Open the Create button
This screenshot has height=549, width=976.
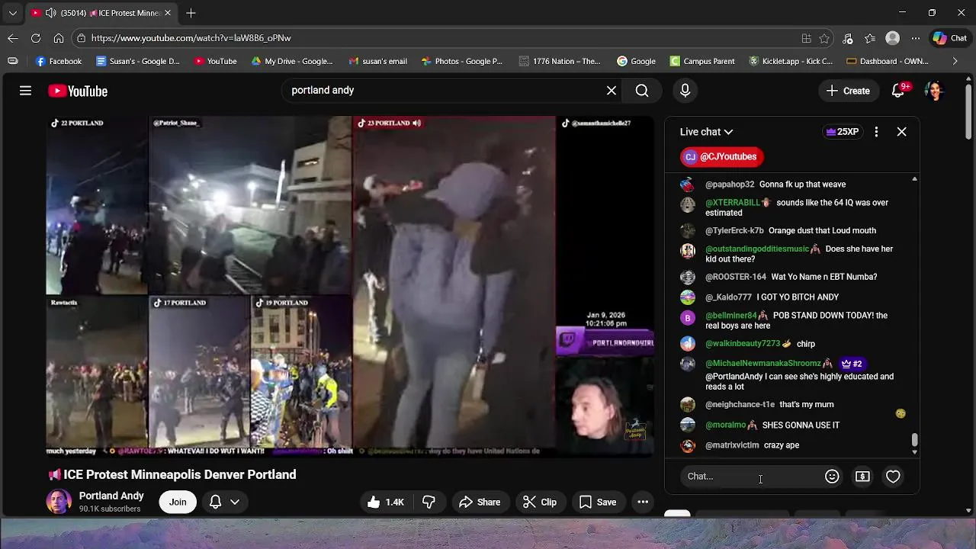(x=848, y=91)
